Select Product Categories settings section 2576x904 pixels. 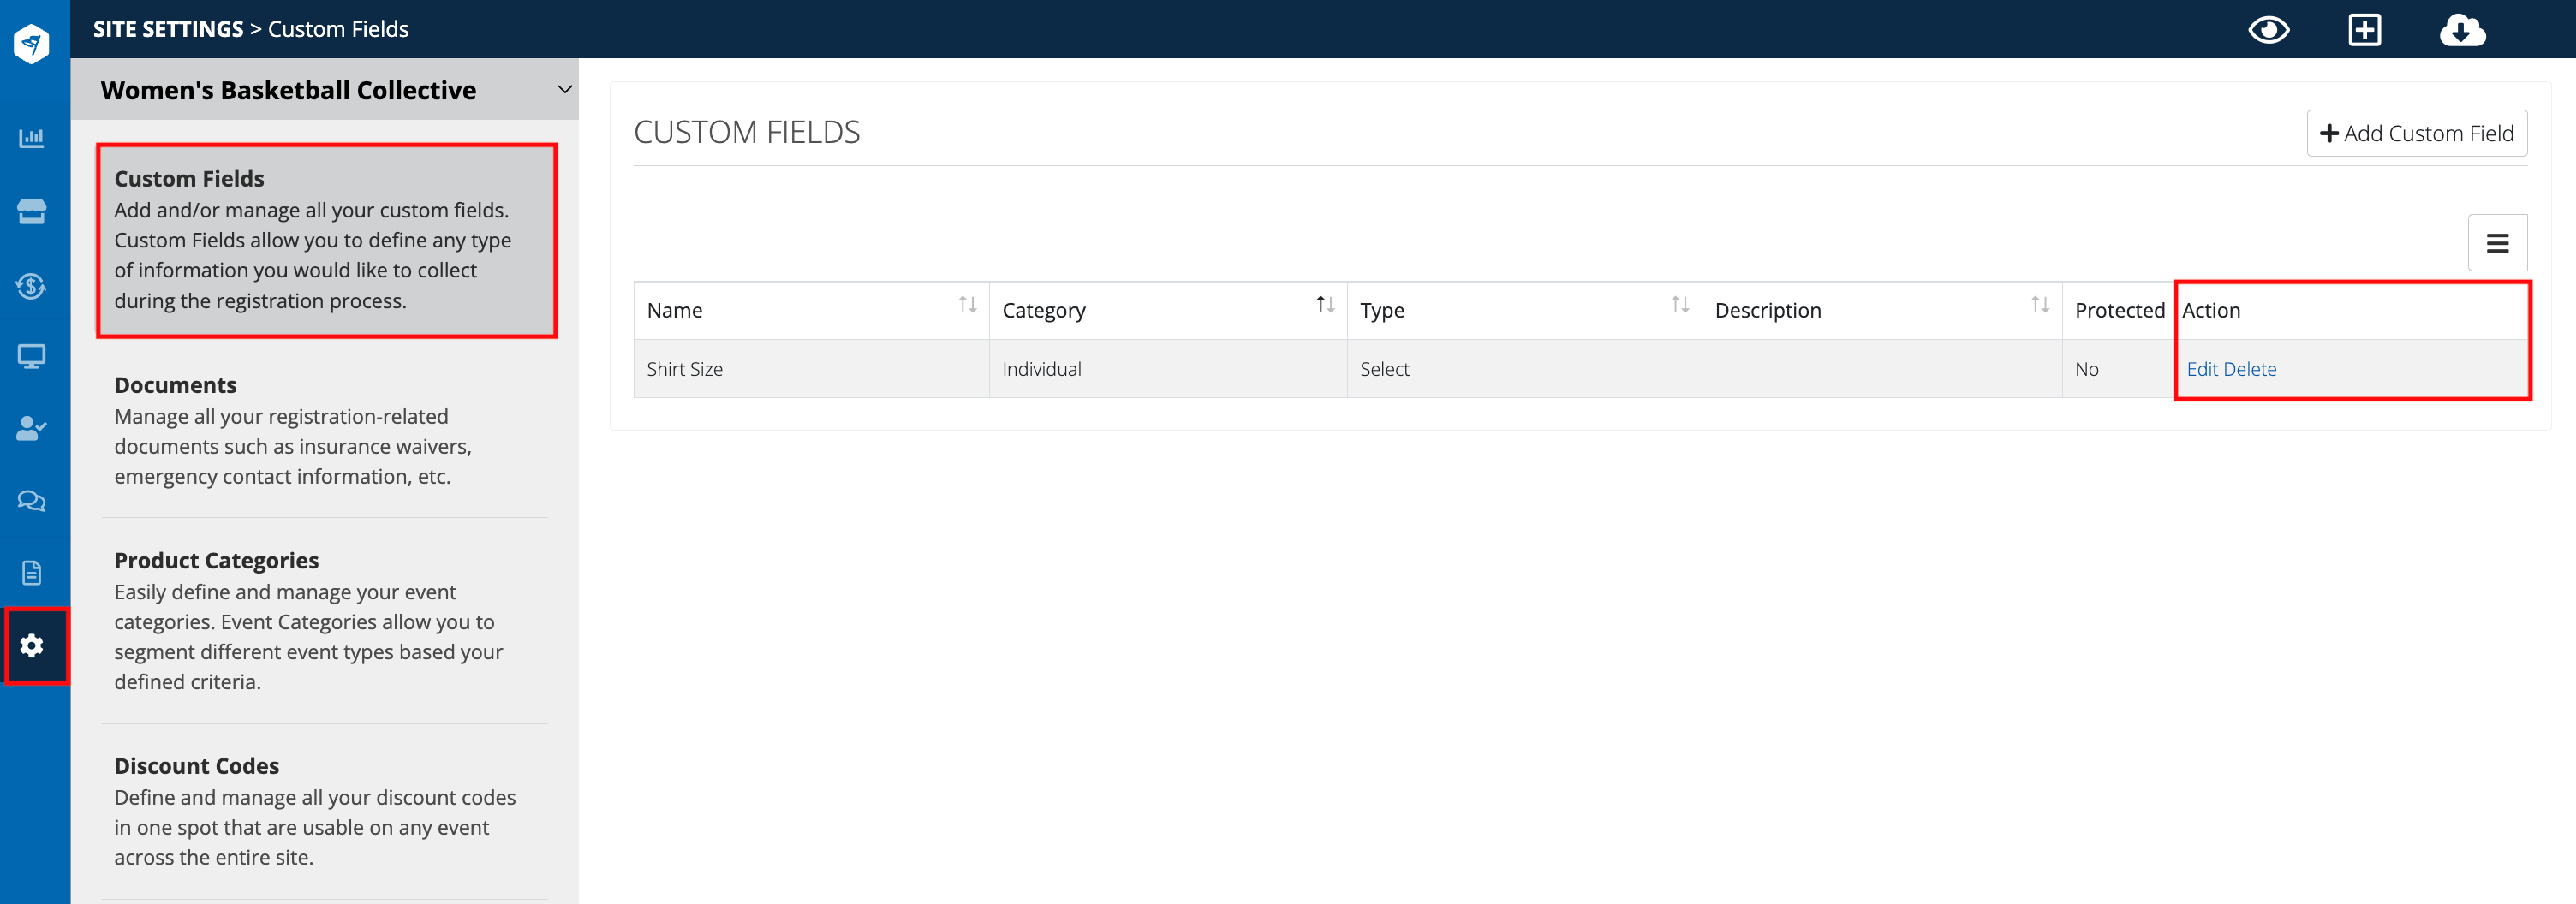click(326, 621)
